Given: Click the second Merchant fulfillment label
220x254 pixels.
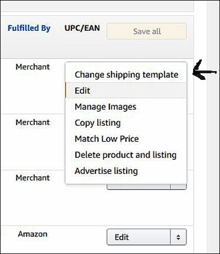Looking at the screenshot, I should click(x=32, y=122).
